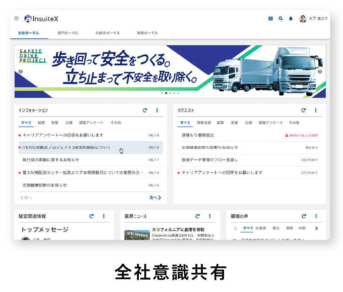
Task: Go to next page with 次へ
Action: [155, 198]
